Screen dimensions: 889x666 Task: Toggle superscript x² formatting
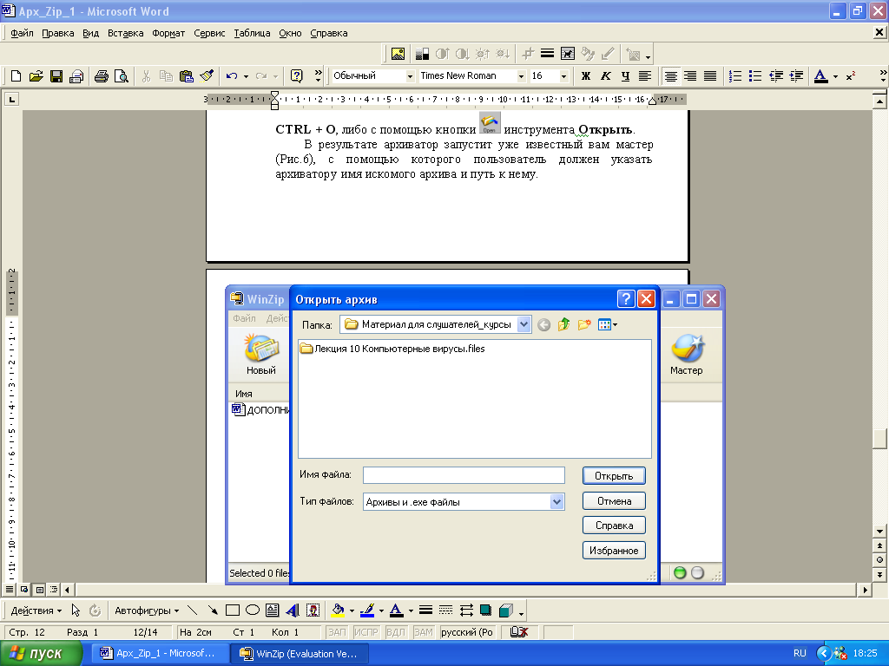pyautogui.click(x=851, y=76)
